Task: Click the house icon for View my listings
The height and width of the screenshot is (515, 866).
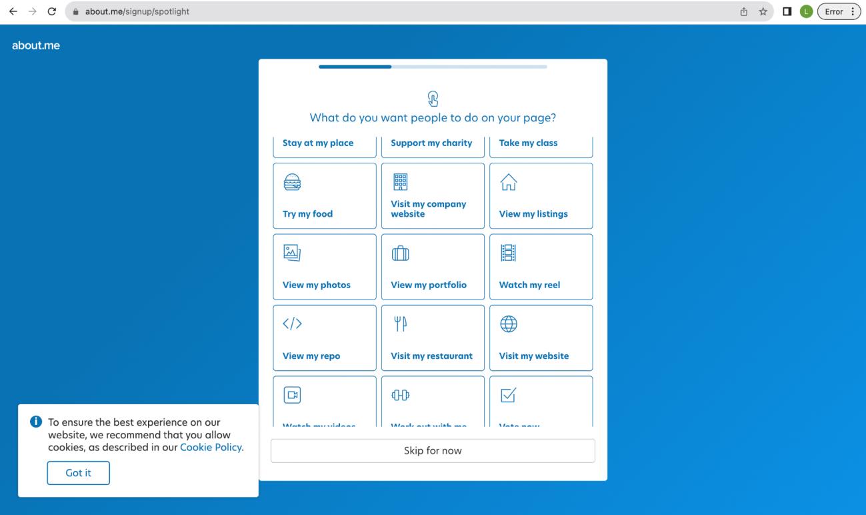Action: (x=508, y=181)
